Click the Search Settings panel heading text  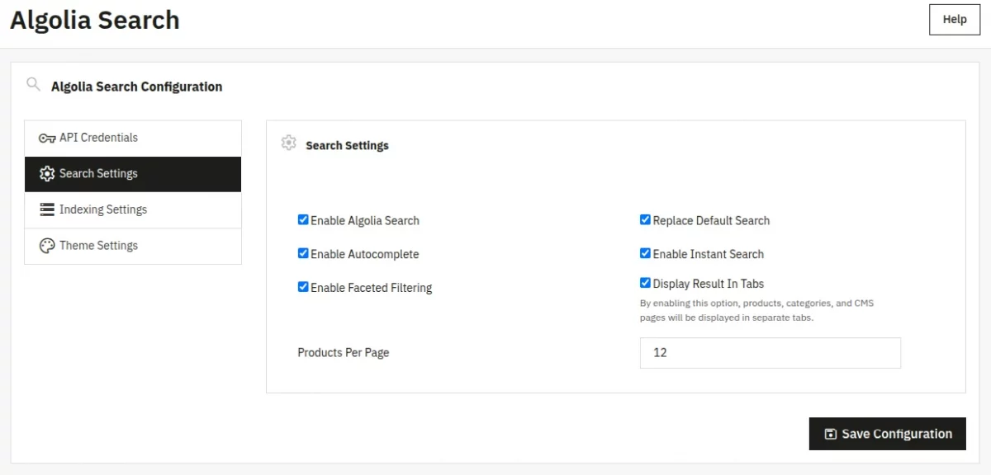click(347, 145)
